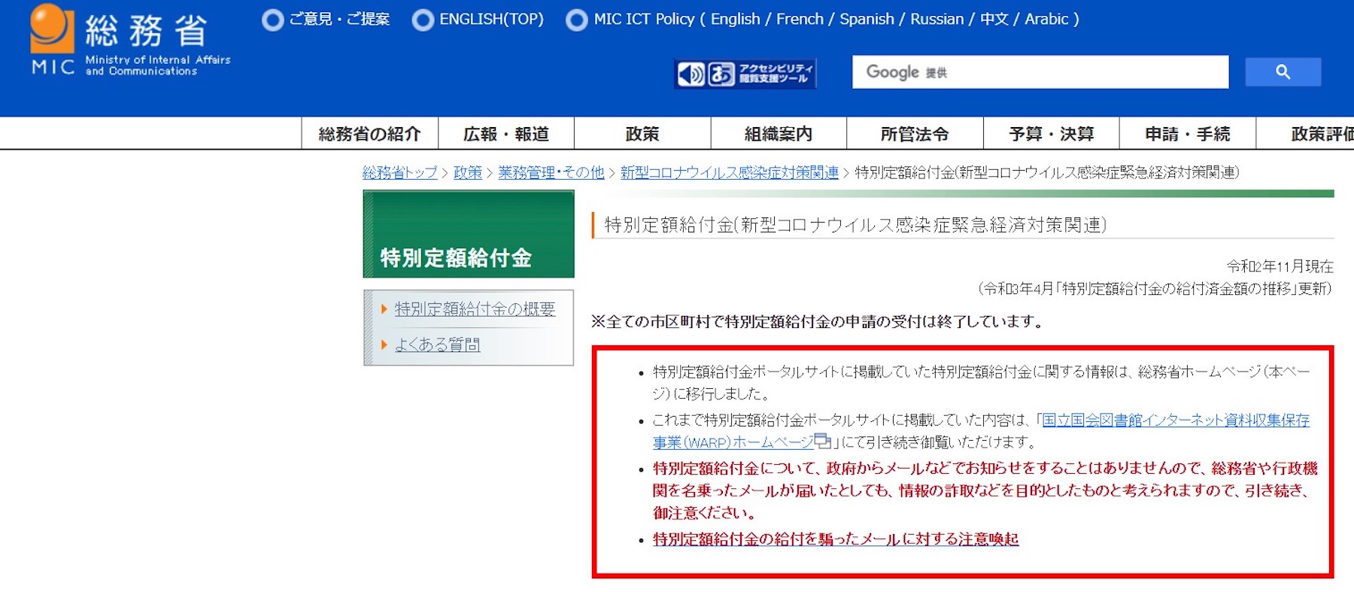Open the accessibility support tool banner
Screen dimensions: 1354x592
(745, 74)
